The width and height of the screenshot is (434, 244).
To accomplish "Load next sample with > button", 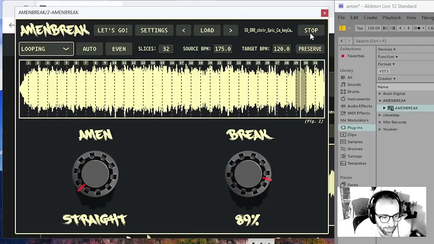I will coord(231,30).
